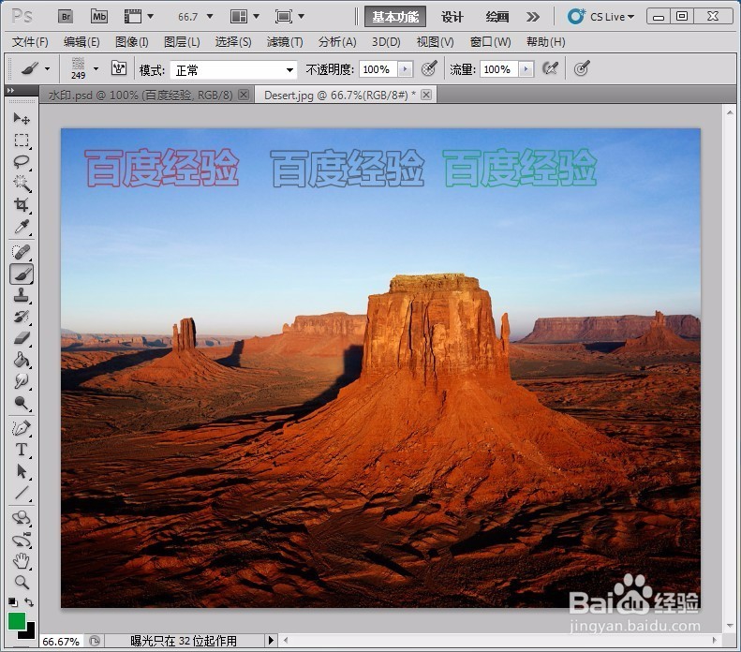Close the Desert.jpg tab
Viewport: 741px width, 652px height.
click(426, 95)
